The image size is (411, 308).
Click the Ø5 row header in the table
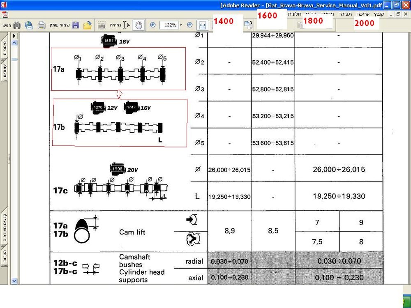pyautogui.click(x=199, y=143)
